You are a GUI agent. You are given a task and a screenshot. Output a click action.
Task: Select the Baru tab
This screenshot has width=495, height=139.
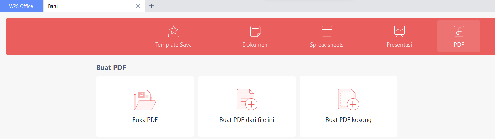(x=94, y=6)
